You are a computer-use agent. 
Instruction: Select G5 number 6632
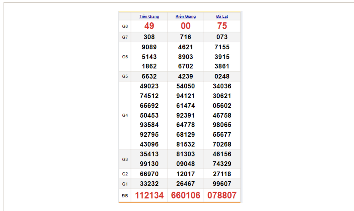[149, 76]
